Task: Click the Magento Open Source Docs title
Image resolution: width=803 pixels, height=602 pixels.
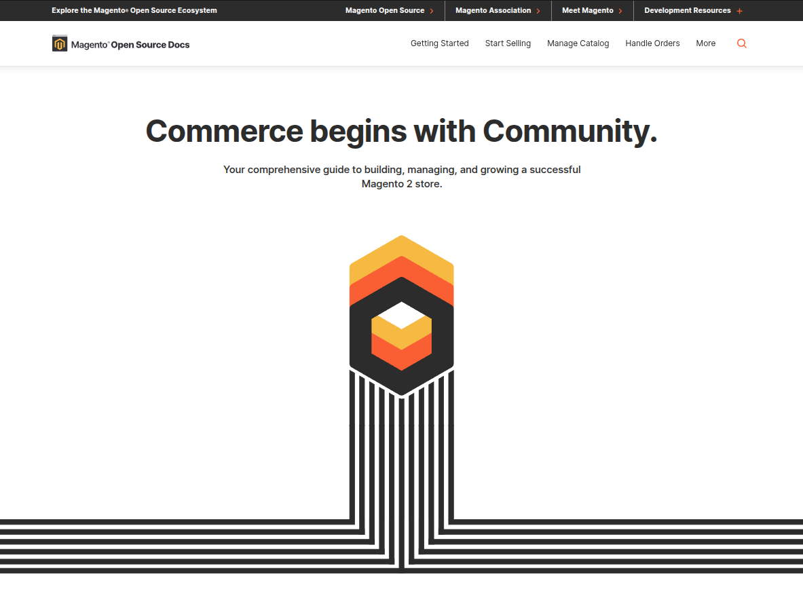Action: (x=130, y=45)
